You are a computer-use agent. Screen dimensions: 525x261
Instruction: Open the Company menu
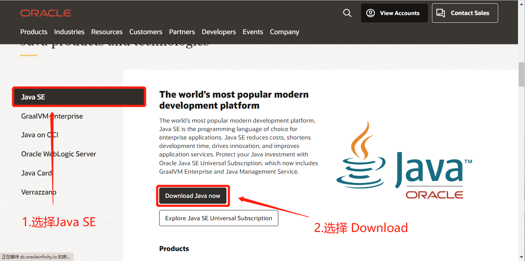(285, 32)
